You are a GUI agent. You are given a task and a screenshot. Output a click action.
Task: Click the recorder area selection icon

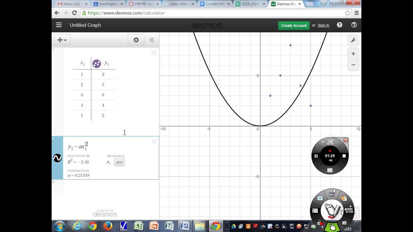pos(330,142)
